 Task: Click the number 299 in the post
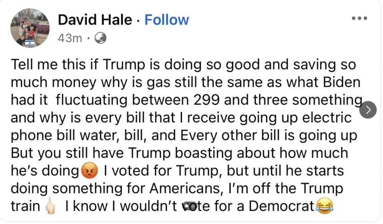[205, 100]
